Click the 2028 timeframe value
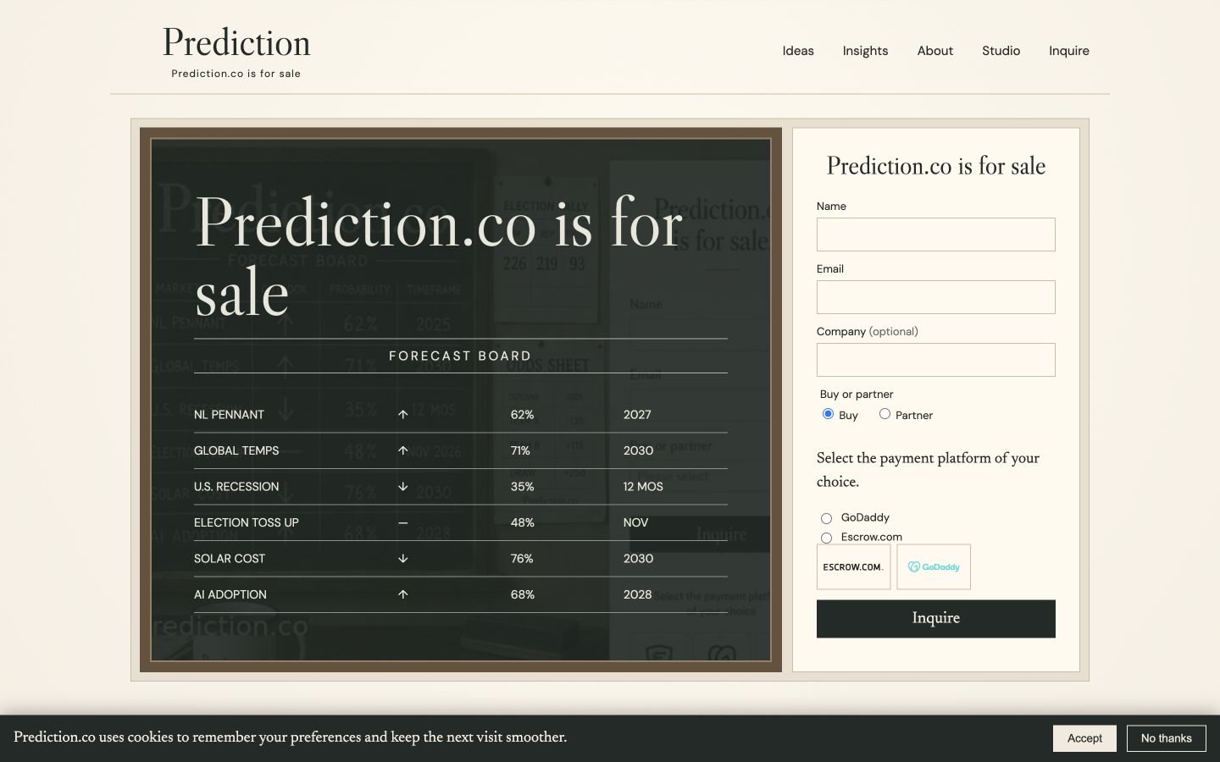The height and width of the screenshot is (762, 1220). [637, 594]
